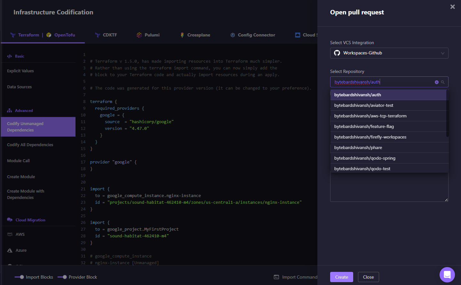Click the GitHub icon in VCS dropdown
This screenshot has width=461, height=285.
(337, 53)
